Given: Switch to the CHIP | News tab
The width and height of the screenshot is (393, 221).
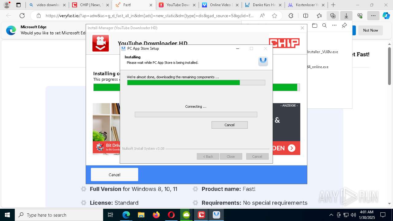Looking at the screenshot, I should click(91, 5).
